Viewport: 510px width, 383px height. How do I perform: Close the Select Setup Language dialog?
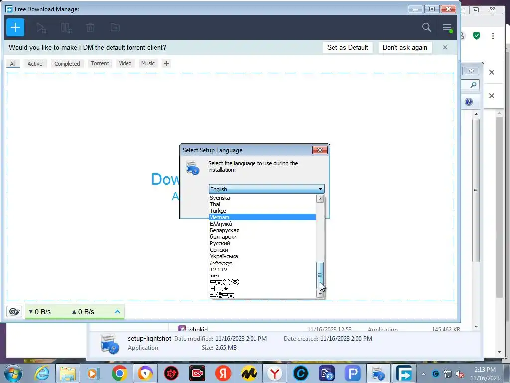point(320,150)
